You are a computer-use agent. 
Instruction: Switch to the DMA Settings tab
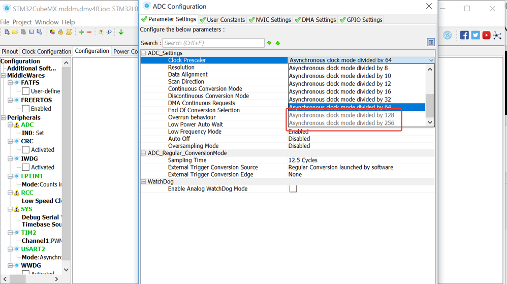(315, 20)
